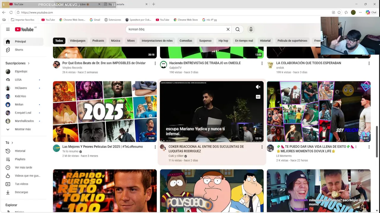380x213 pixels.
Task: Select the Todos filter chip
Action: [x=59, y=41]
